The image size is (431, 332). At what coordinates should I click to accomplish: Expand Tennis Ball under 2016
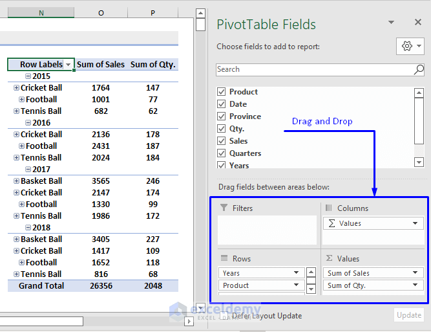pyautogui.click(x=17, y=157)
